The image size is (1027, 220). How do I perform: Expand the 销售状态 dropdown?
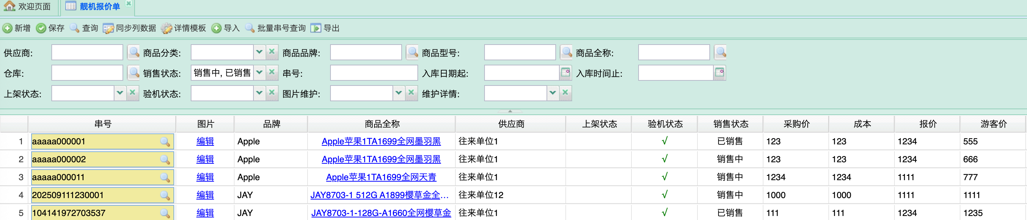(259, 73)
